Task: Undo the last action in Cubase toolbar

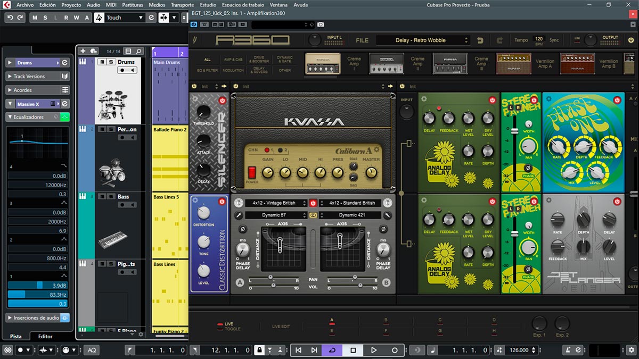Action: 10,18
